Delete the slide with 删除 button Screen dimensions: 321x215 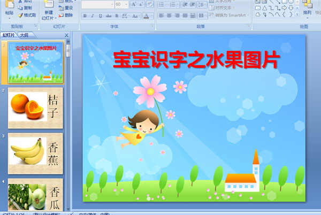coord(66,16)
